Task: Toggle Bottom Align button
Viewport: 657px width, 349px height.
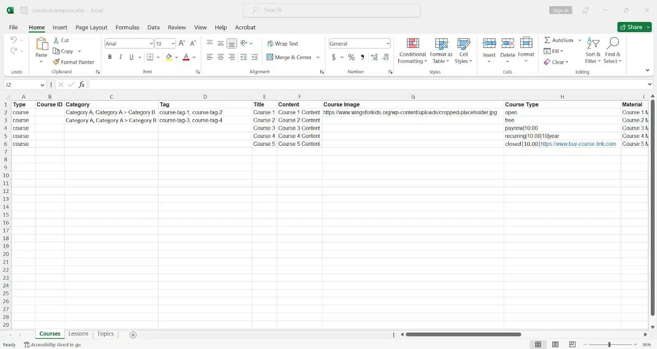Action: click(232, 43)
